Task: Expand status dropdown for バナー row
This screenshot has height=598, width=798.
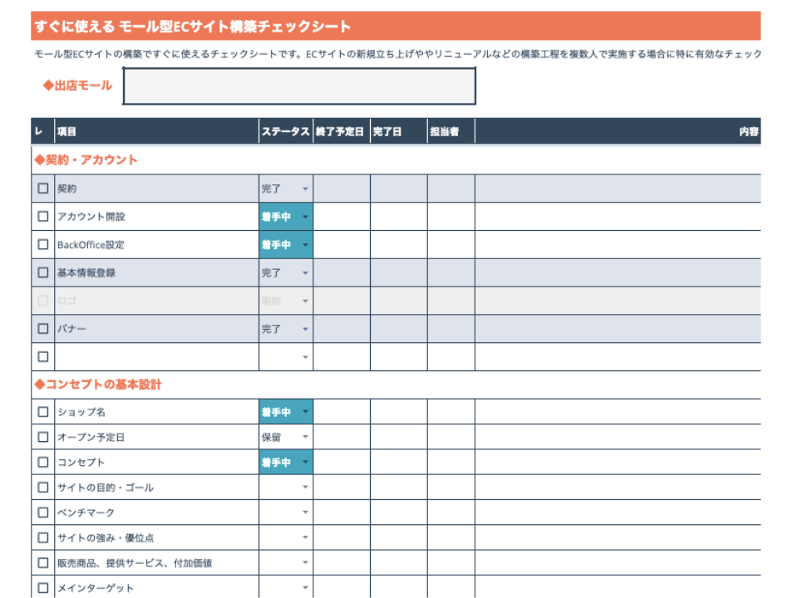Action: pos(305,329)
